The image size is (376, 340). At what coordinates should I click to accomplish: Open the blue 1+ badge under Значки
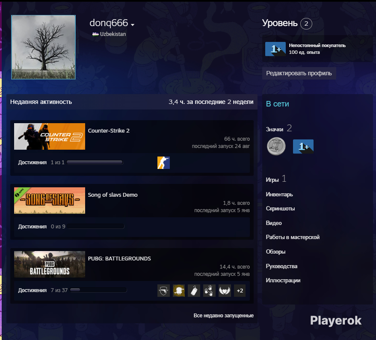click(303, 146)
